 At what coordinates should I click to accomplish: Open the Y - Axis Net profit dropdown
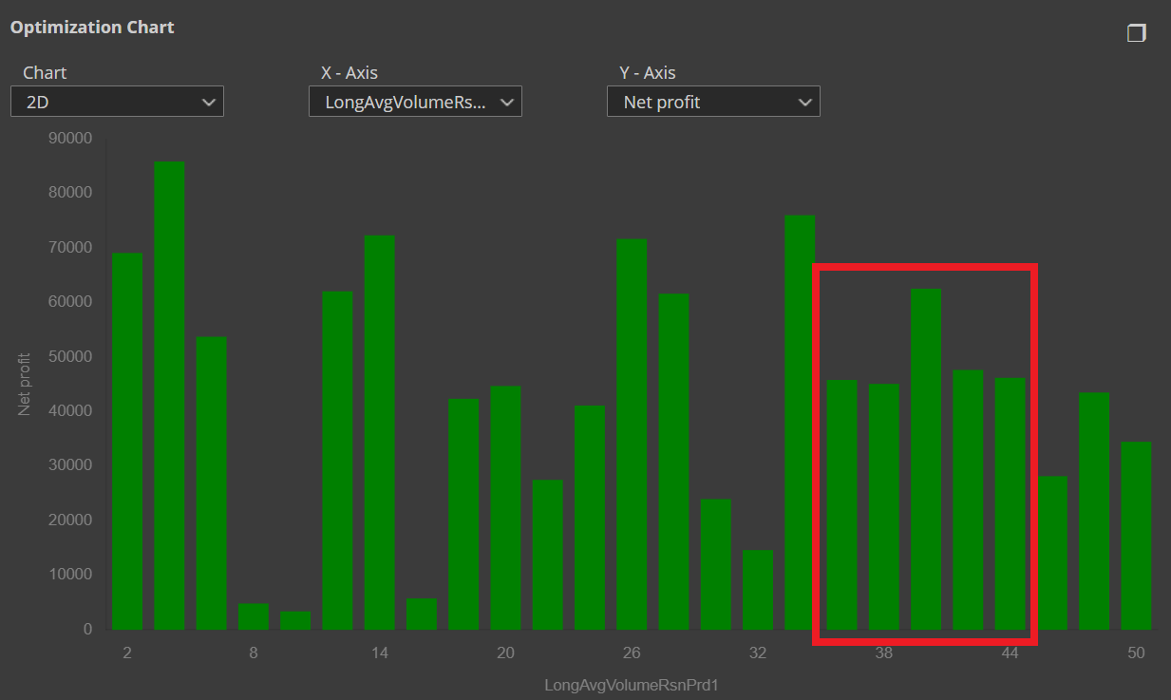713,102
